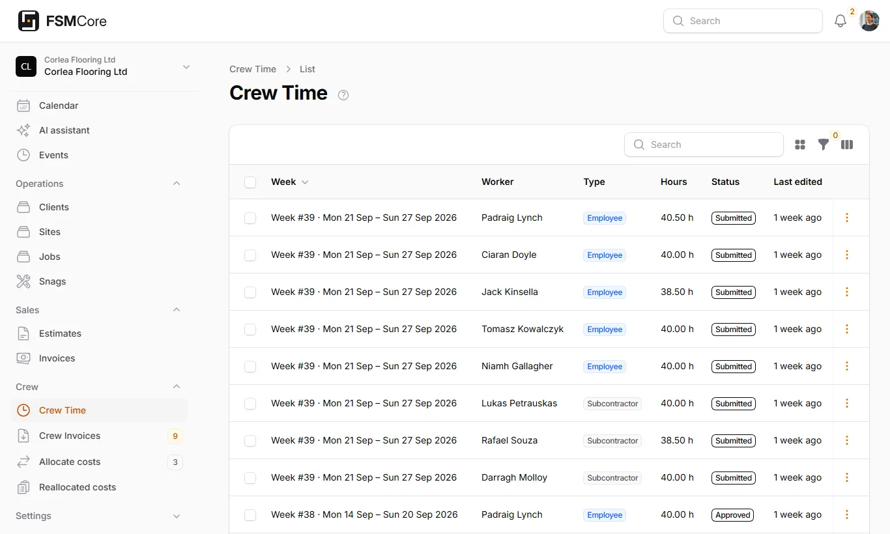Open Calendar in the sidebar
This screenshot has width=890, height=534.
100,105
